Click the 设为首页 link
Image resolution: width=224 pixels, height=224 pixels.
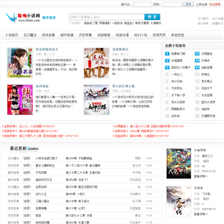203,19
